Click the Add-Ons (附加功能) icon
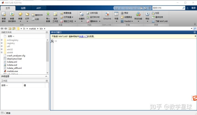197x115 pixels. (138, 14)
